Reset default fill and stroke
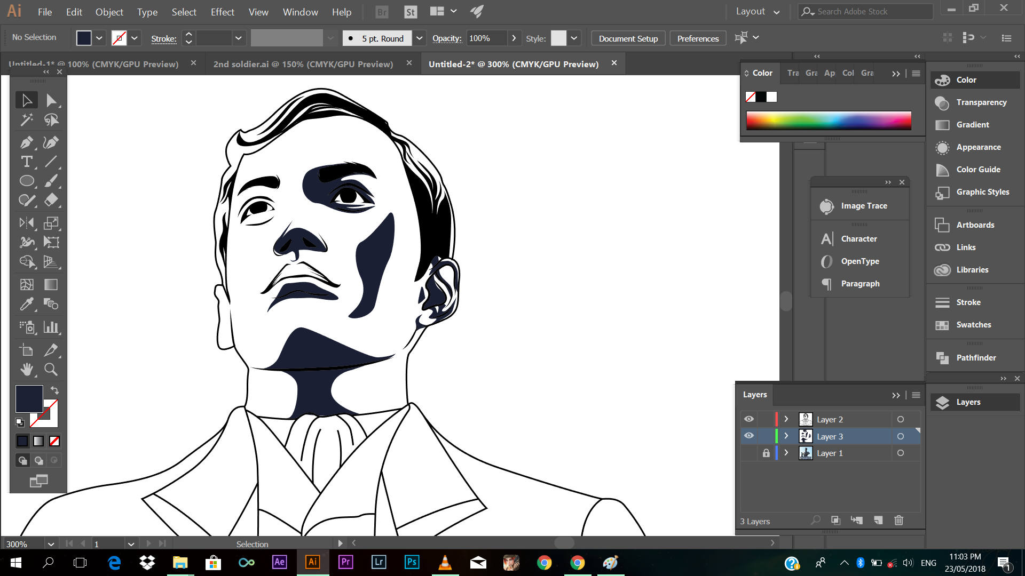This screenshot has height=576, width=1025. coord(20,422)
